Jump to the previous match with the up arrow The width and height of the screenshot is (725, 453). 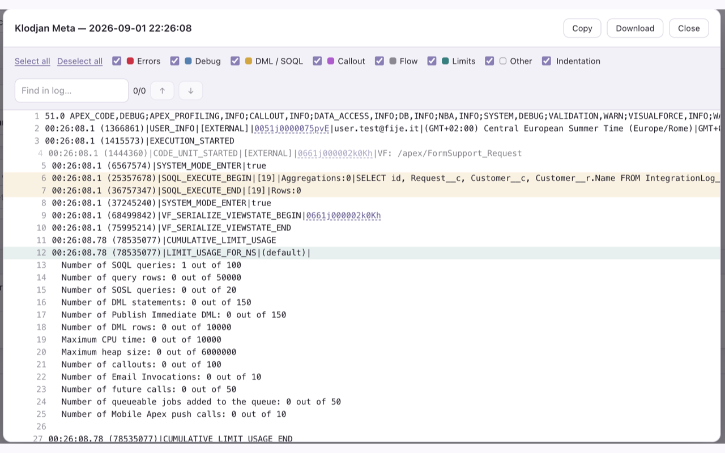point(162,91)
